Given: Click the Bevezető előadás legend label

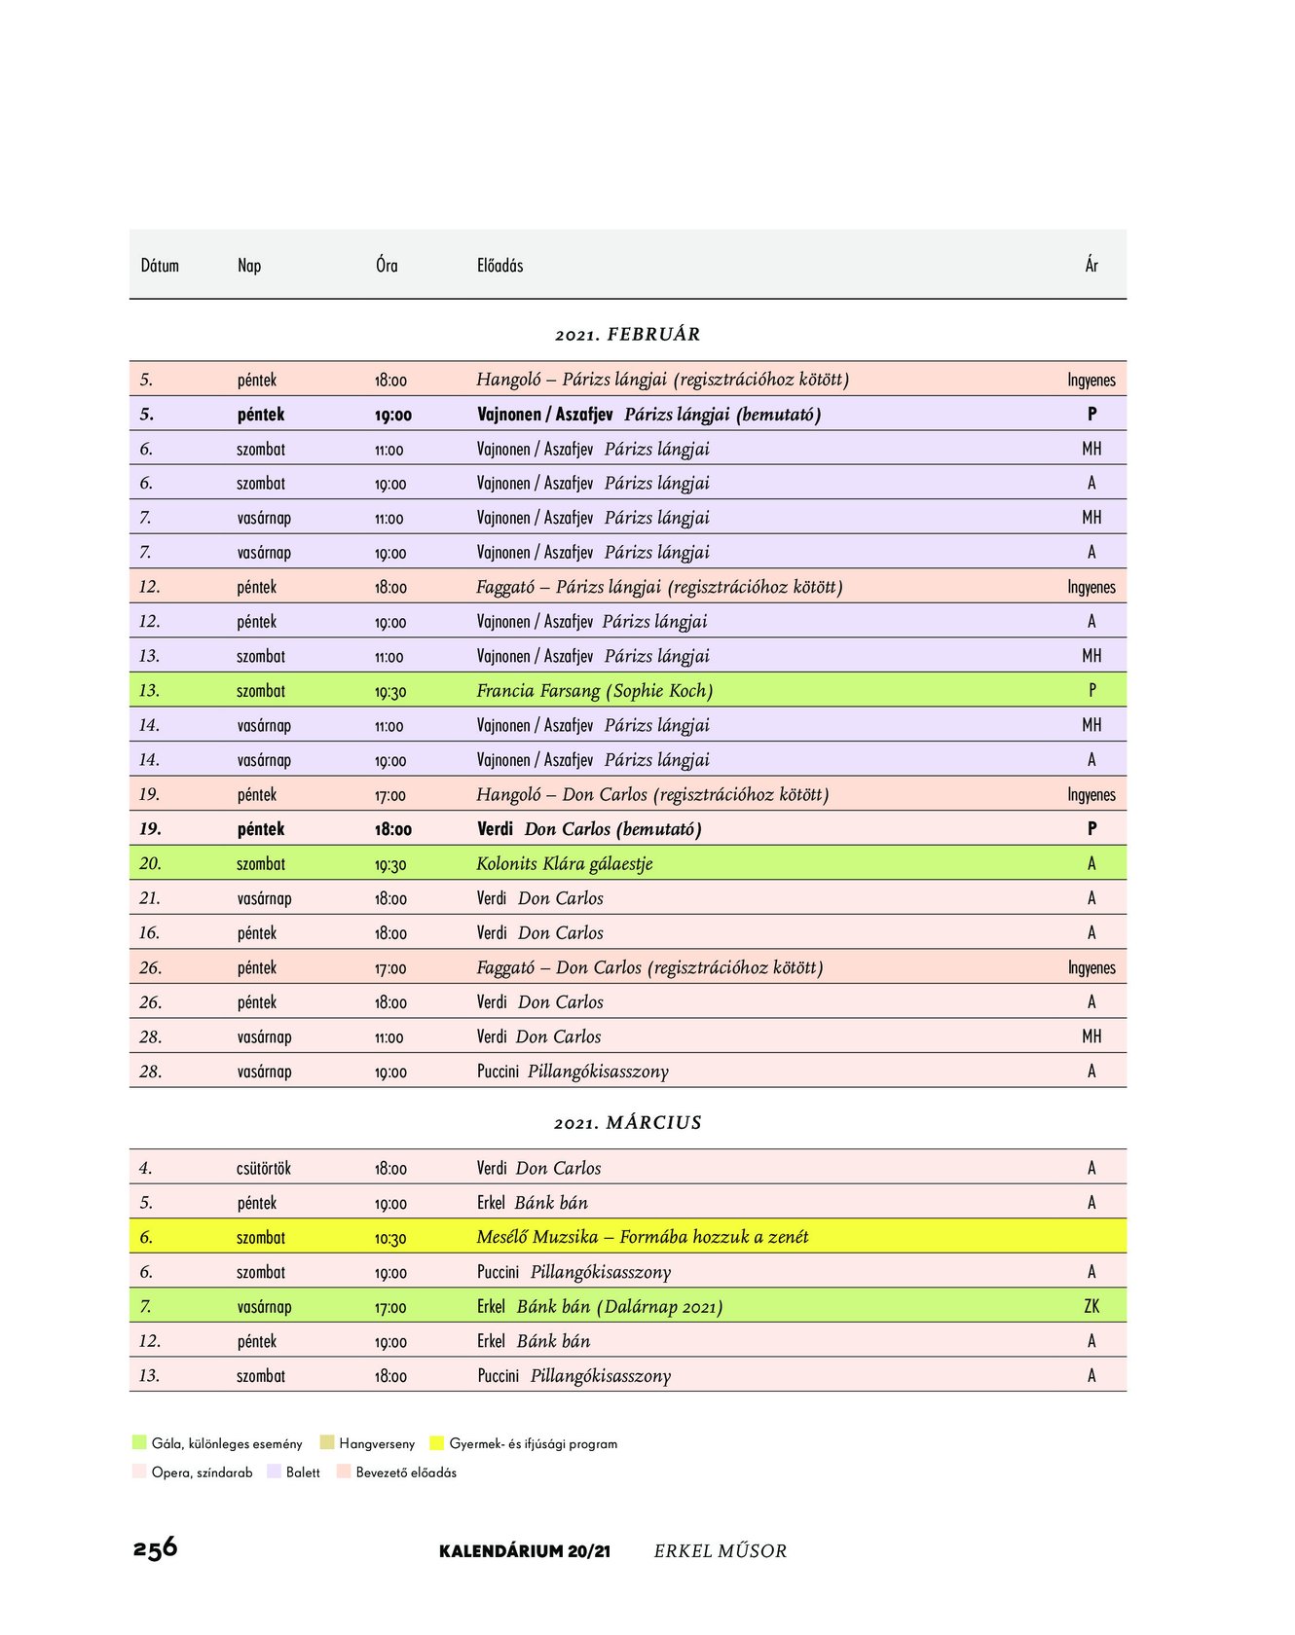Looking at the screenshot, I should [x=406, y=1472].
